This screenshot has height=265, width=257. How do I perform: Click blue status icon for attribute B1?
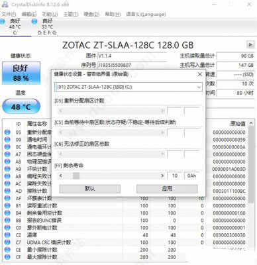point(7,205)
